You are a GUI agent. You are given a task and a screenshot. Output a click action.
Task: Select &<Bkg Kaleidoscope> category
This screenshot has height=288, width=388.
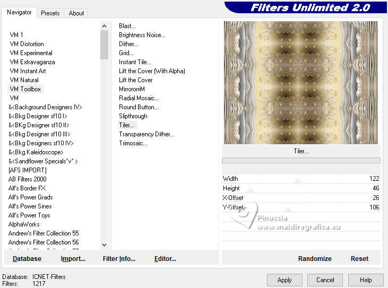coord(36,152)
